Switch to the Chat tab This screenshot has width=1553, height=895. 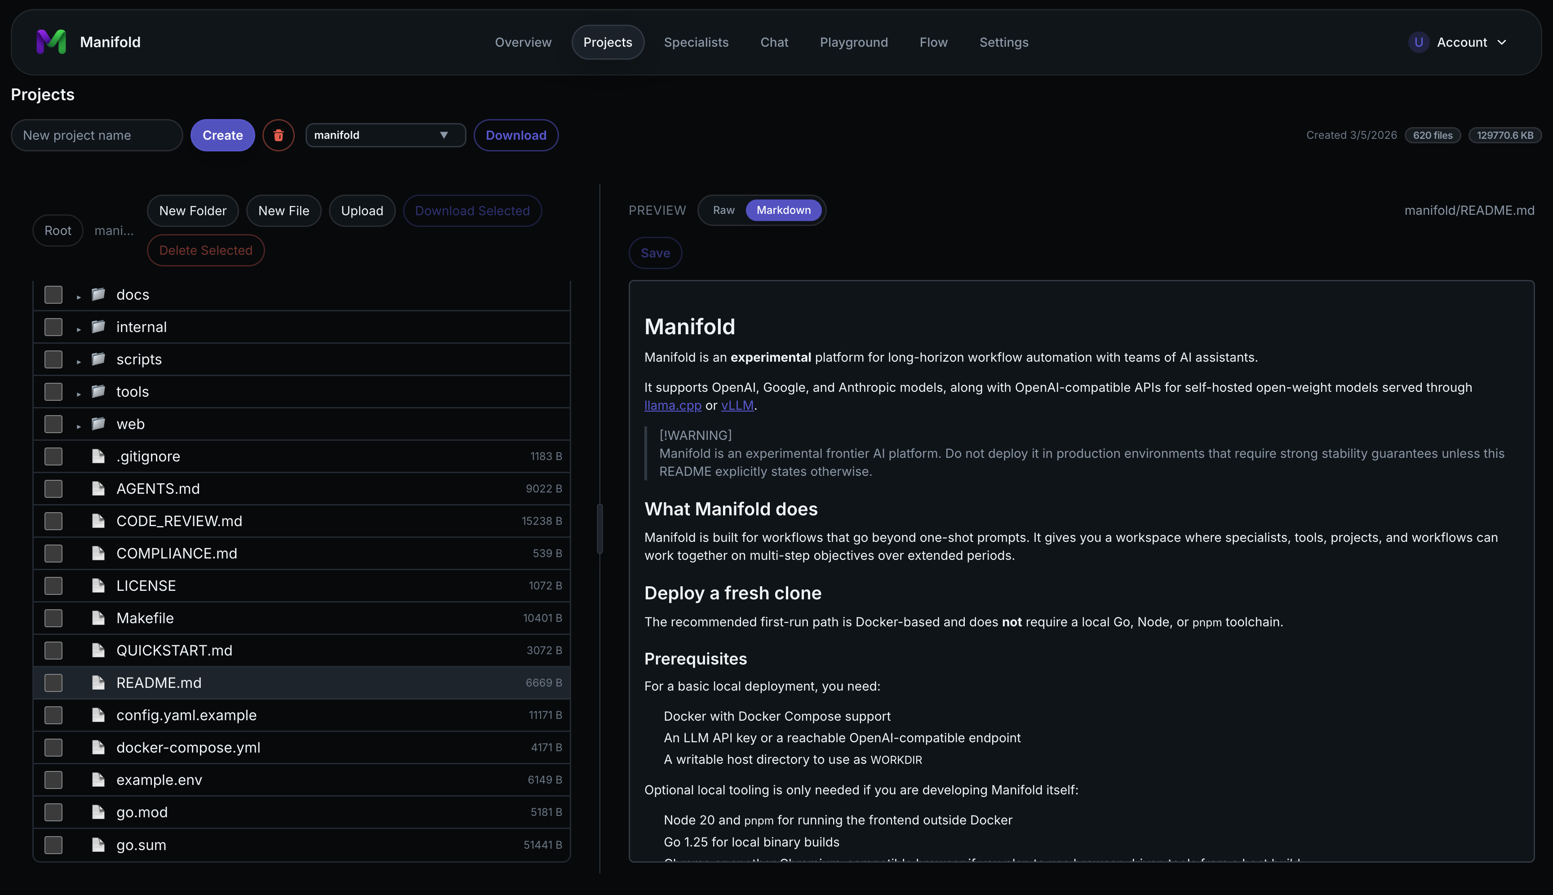point(774,42)
